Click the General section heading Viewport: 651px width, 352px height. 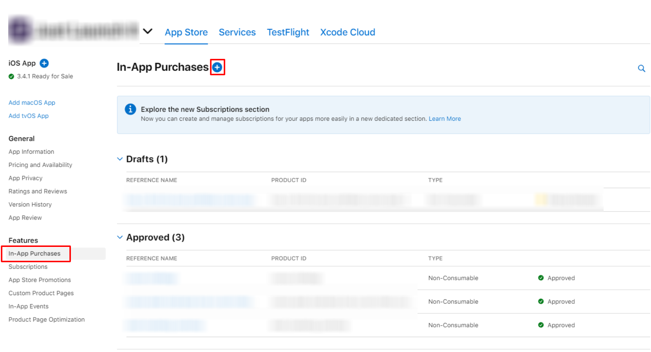[22, 139]
